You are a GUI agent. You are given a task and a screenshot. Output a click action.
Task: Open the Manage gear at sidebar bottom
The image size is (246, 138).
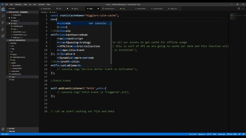(x=3, y=129)
